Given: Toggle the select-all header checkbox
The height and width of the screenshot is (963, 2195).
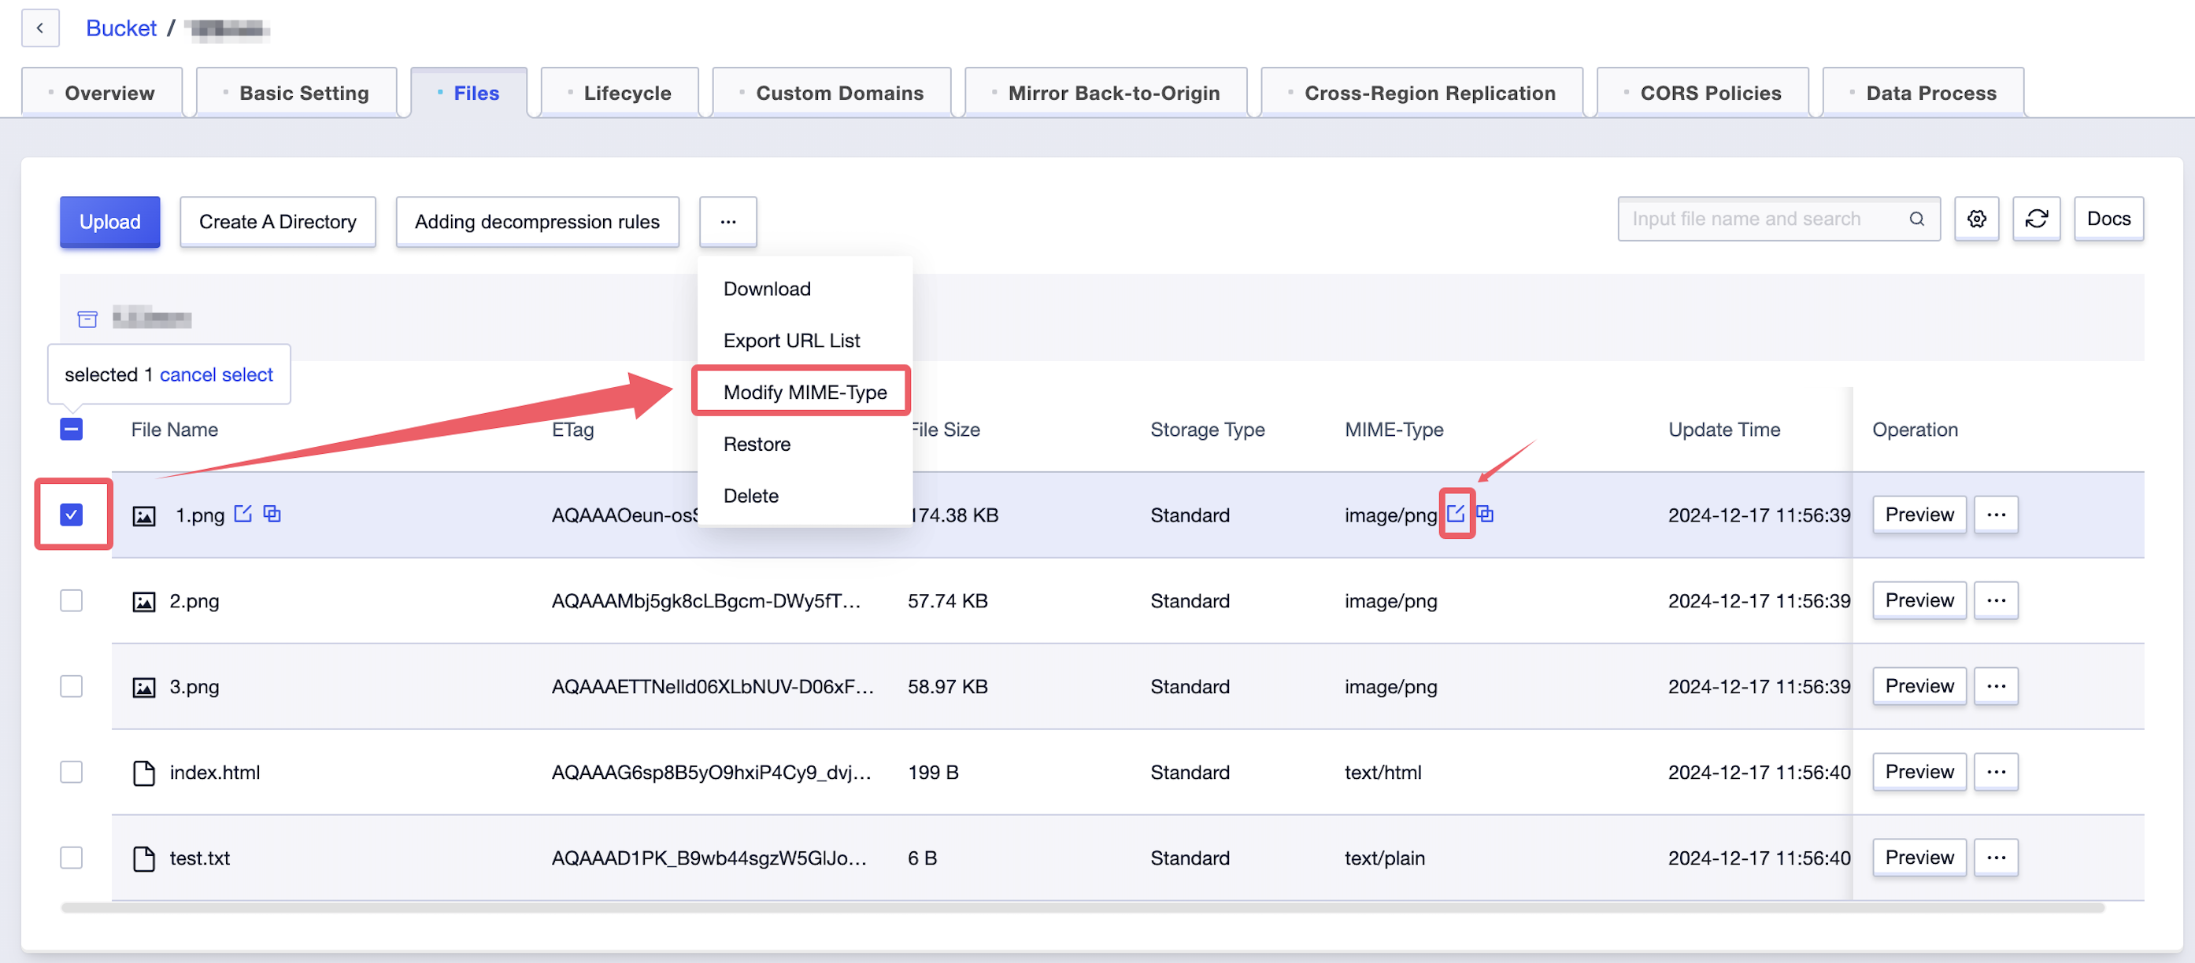Looking at the screenshot, I should point(72,429).
